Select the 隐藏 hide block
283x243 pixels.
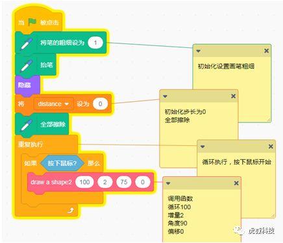click(x=27, y=85)
